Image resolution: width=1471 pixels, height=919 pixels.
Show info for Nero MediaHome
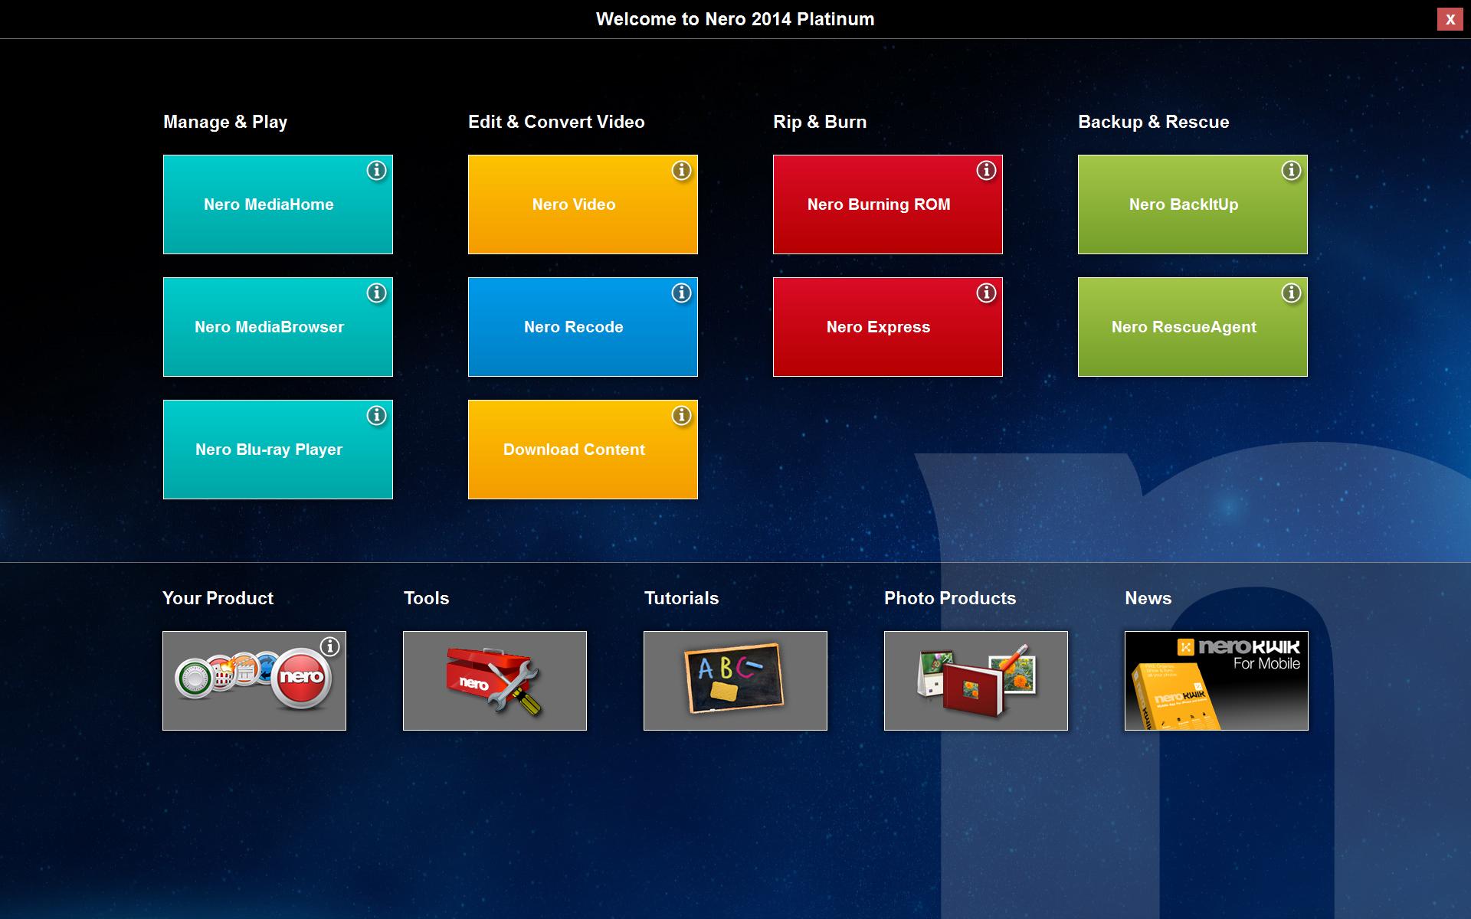coord(376,171)
